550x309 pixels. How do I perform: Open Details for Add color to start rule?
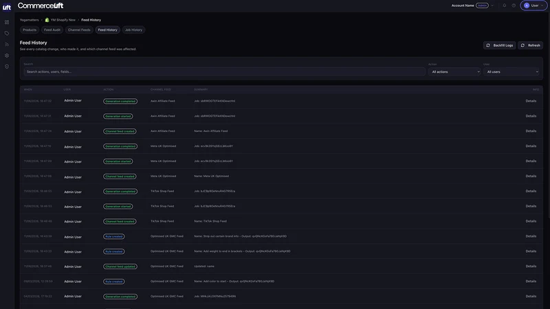tap(531, 282)
